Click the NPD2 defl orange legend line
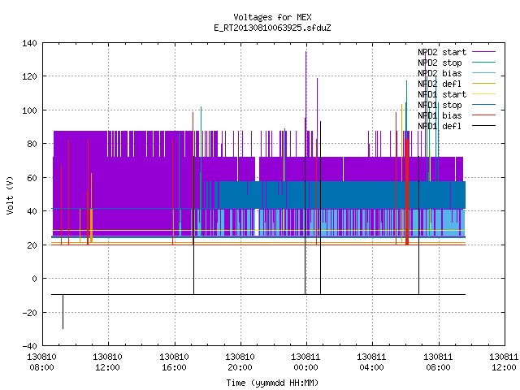 click(483, 84)
